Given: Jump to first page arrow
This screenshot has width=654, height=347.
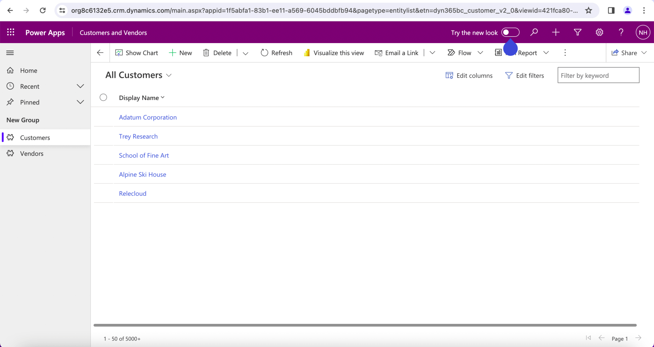Looking at the screenshot, I should [x=588, y=338].
